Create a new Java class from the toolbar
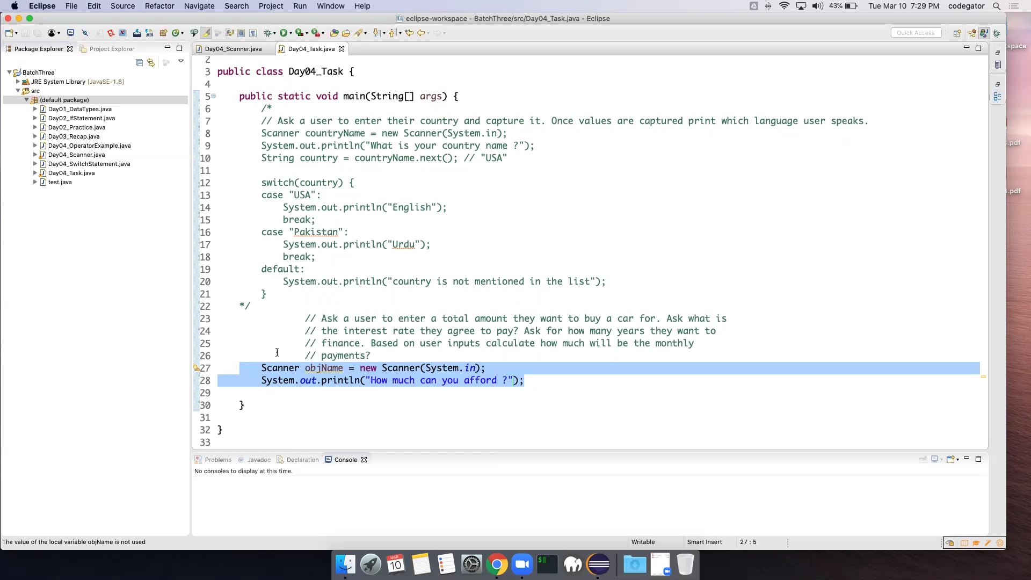This screenshot has width=1031, height=580. pyautogui.click(x=176, y=33)
